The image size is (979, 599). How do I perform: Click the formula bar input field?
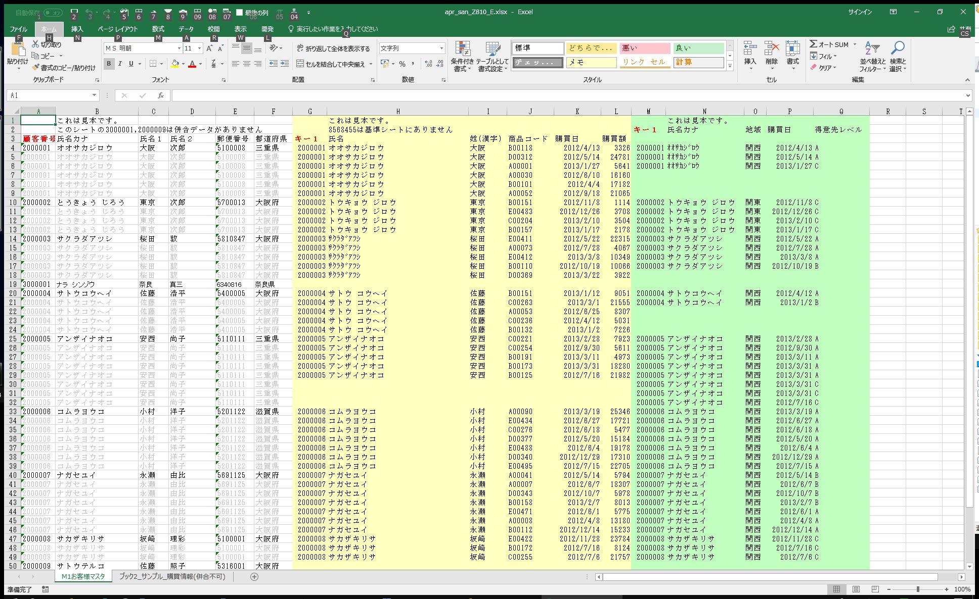(x=569, y=95)
